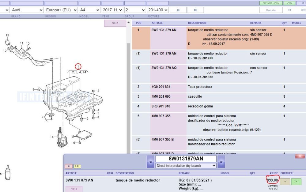Open the Direct interpretation (by brand) dropdown
This screenshot has height=192, width=306.
tap(186, 166)
